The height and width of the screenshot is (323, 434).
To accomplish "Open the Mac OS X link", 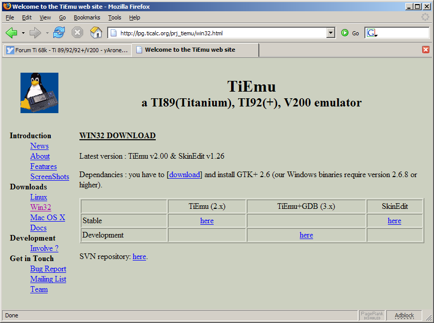I will [x=48, y=218].
